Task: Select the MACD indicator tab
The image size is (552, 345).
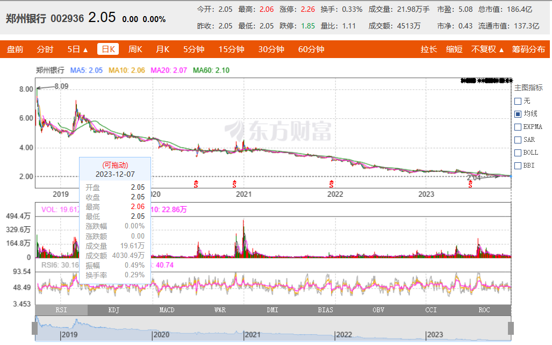Action: [x=167, y=310]
